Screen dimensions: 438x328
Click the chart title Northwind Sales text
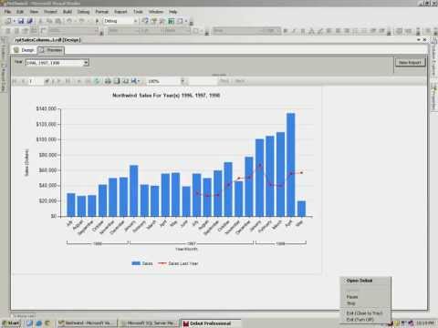tap(166, 96)
